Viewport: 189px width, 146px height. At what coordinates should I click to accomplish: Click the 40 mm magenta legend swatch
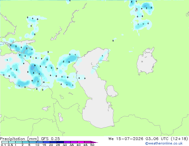click(x=81, y=142)
